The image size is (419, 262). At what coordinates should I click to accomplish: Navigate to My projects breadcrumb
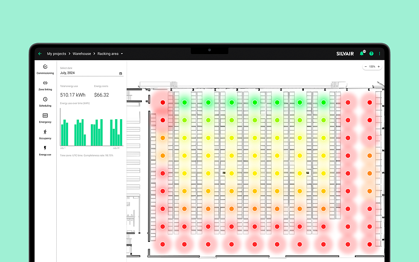pyautogui.click(x=56, y=54)
